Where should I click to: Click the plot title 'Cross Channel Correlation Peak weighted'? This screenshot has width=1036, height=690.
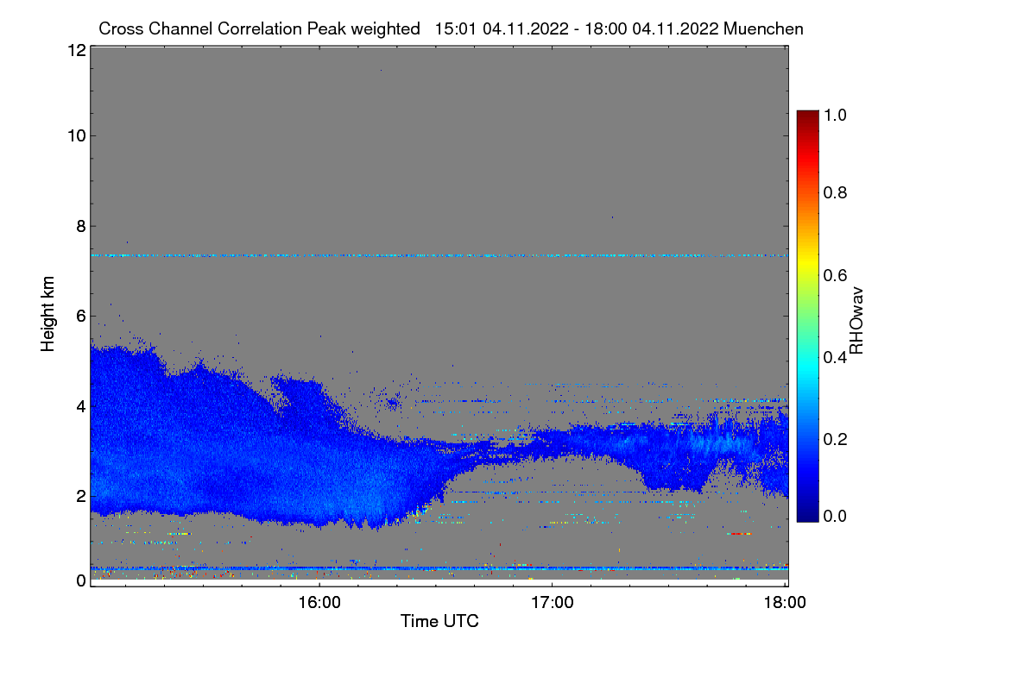260,28
